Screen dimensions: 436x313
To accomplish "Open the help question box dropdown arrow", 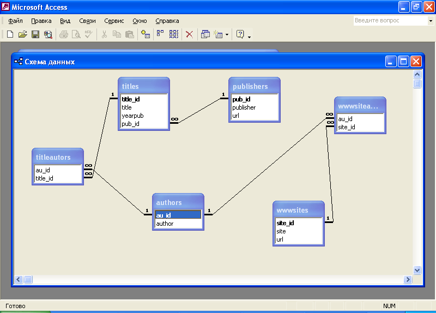I will (x=431, y=21).
